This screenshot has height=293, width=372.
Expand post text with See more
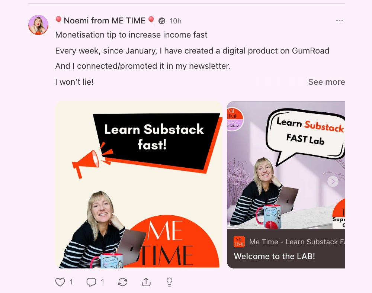(x=327, y=82)
